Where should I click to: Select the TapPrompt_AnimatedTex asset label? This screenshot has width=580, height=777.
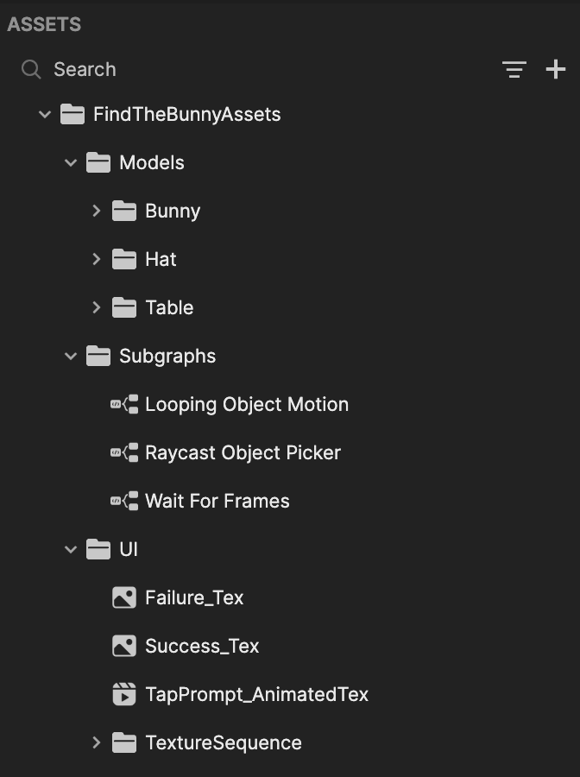coord(256,694)
